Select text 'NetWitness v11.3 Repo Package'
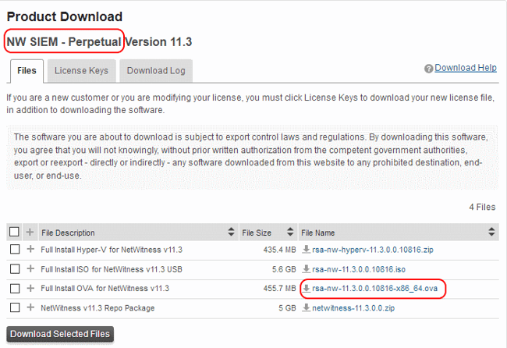This screenshot has width=507, height=348. [97, 308]
